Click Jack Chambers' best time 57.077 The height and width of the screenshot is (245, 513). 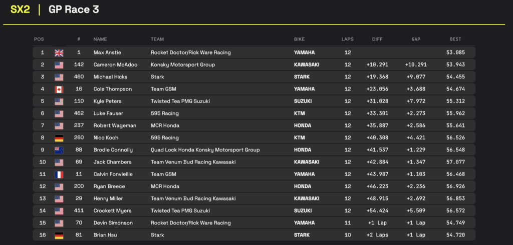pyautogui.click(x=455, y=162)
